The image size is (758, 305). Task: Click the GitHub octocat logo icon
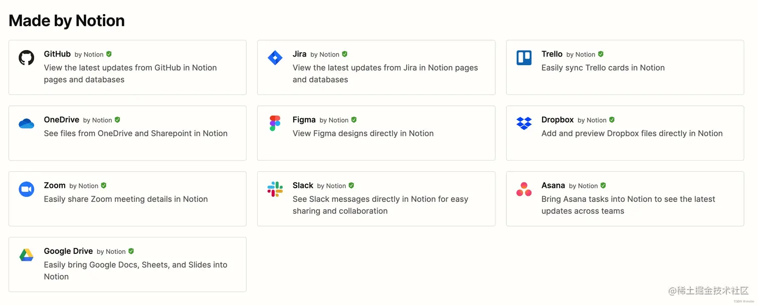pyautogui.click(x=27, y=58)
